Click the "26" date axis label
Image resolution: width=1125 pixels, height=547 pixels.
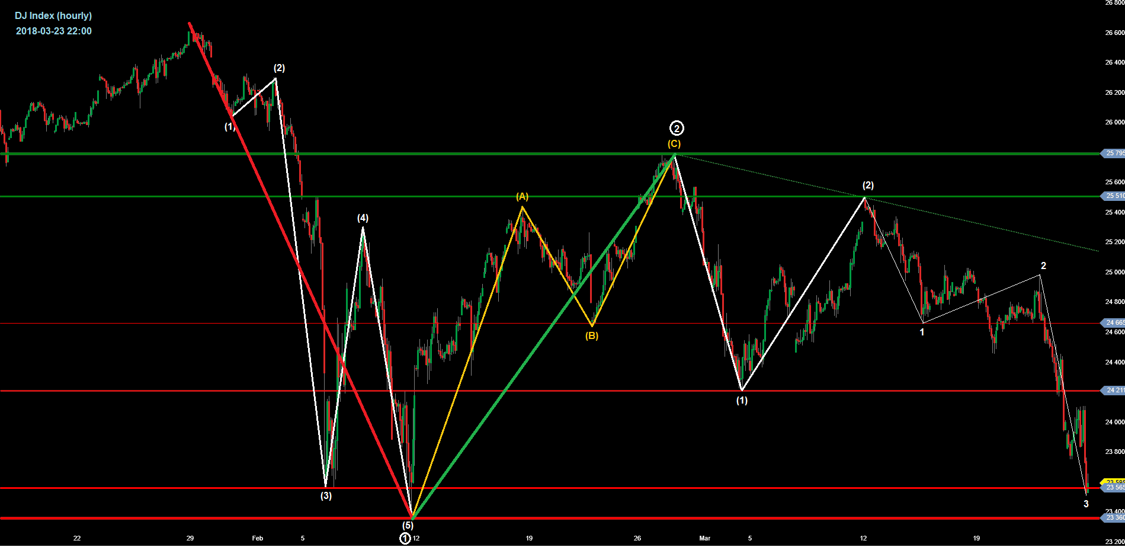coord(637,539)
